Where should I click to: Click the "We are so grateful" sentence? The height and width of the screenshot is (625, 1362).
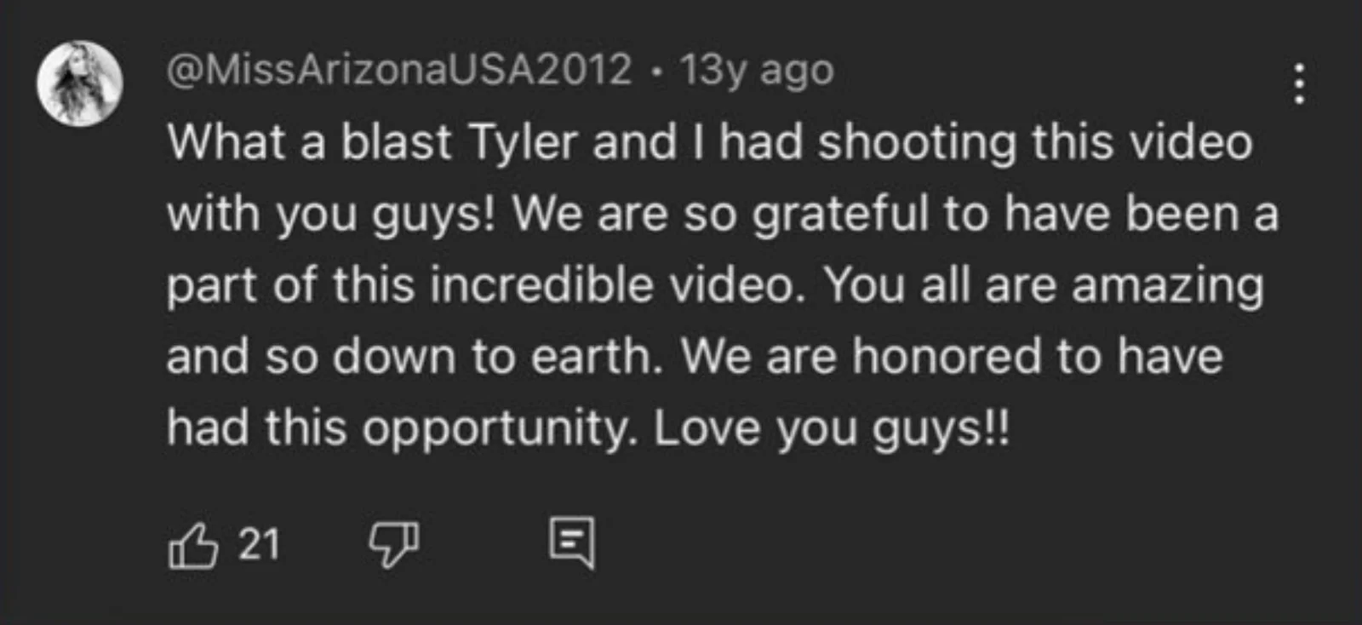coord(720,214)
